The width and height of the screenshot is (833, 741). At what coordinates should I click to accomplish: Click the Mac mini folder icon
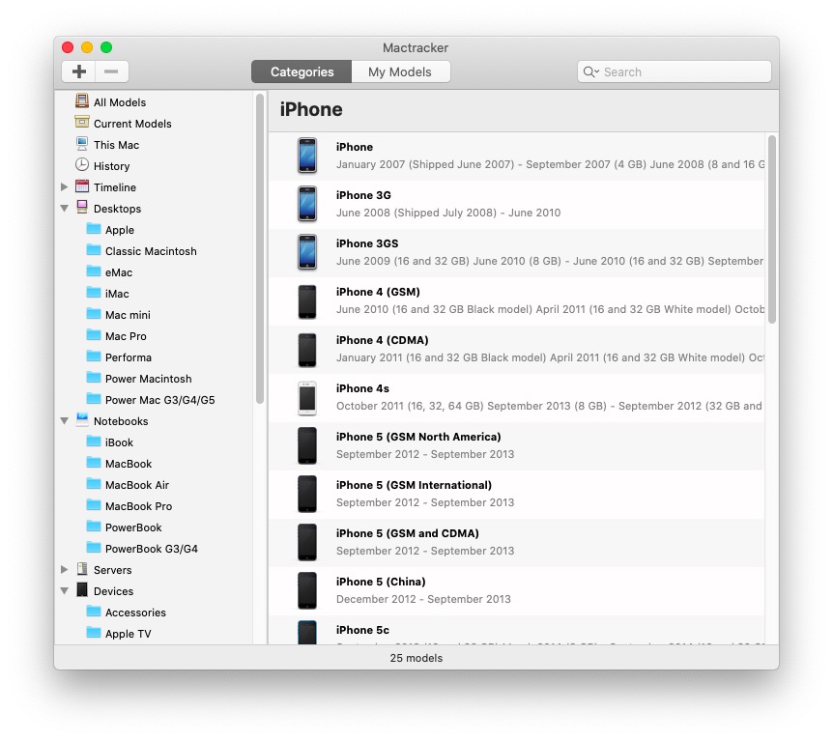tap(94, 314)
